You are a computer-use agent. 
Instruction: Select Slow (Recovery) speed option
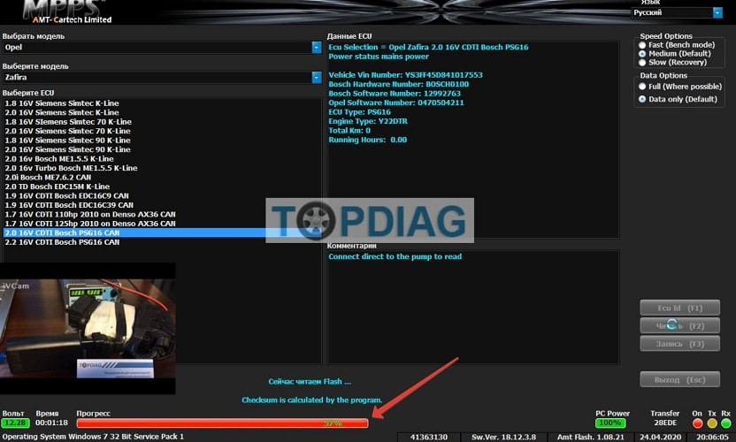pos(672,62)
